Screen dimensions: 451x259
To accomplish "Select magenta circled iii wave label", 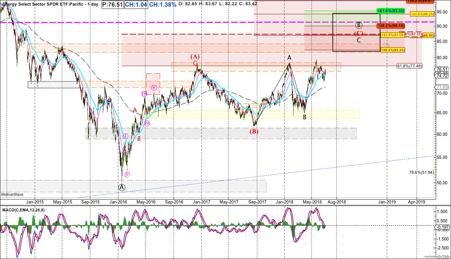I will click(144, 94).
